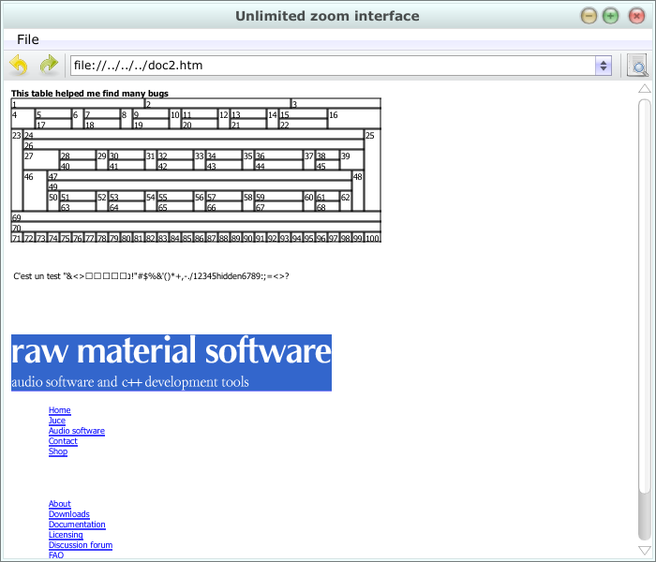The width and height of the screenshot is (656, 562).
Task: Follow the Contact link
Action: tap(63, 441)
